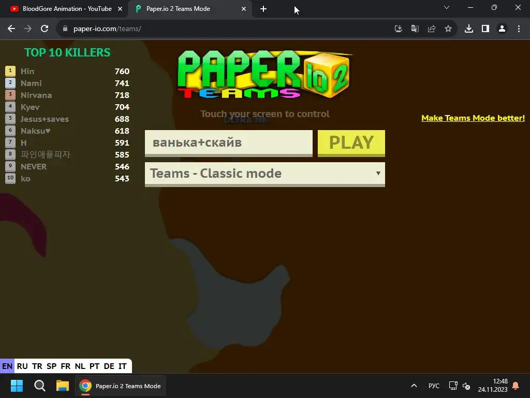Open the clock showing 12:48 24.11.2023
The height and width of the screenshot is (398, 530).
[493, 386]
